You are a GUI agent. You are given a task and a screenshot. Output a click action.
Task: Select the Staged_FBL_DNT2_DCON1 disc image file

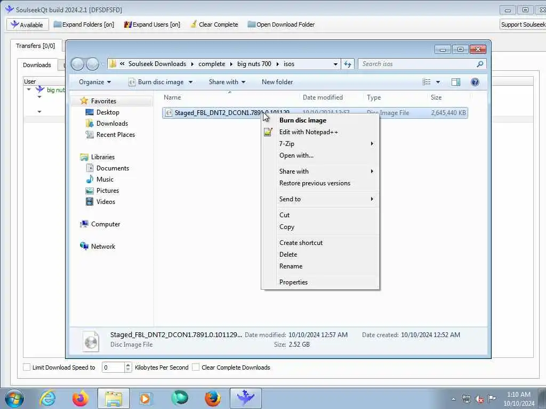[x=315, y=113]
